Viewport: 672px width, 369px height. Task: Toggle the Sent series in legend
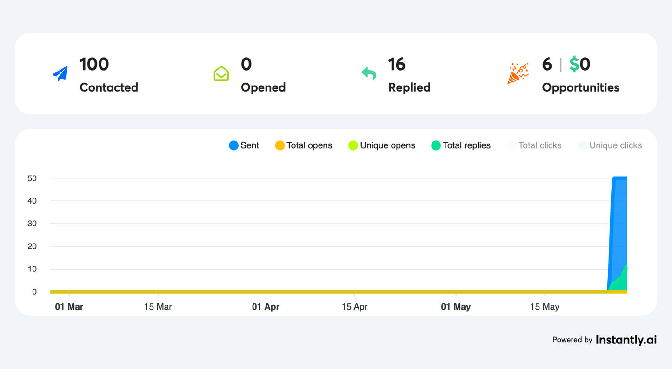(249, 145)
